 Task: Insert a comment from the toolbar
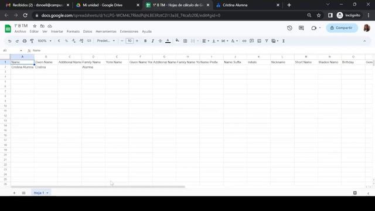(x=251, y=41)
